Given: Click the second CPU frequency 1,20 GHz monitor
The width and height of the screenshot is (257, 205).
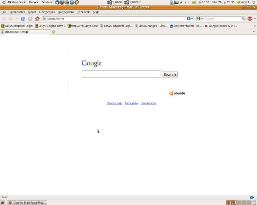Looking at the screenshot, I should click(x=132, y=2).
